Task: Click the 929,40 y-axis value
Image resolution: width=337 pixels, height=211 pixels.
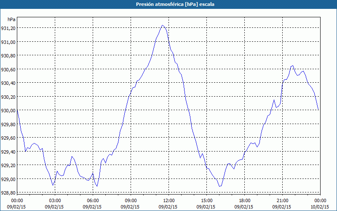Action: point(8,151)
